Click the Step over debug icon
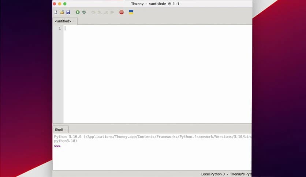 click(93, 12)
